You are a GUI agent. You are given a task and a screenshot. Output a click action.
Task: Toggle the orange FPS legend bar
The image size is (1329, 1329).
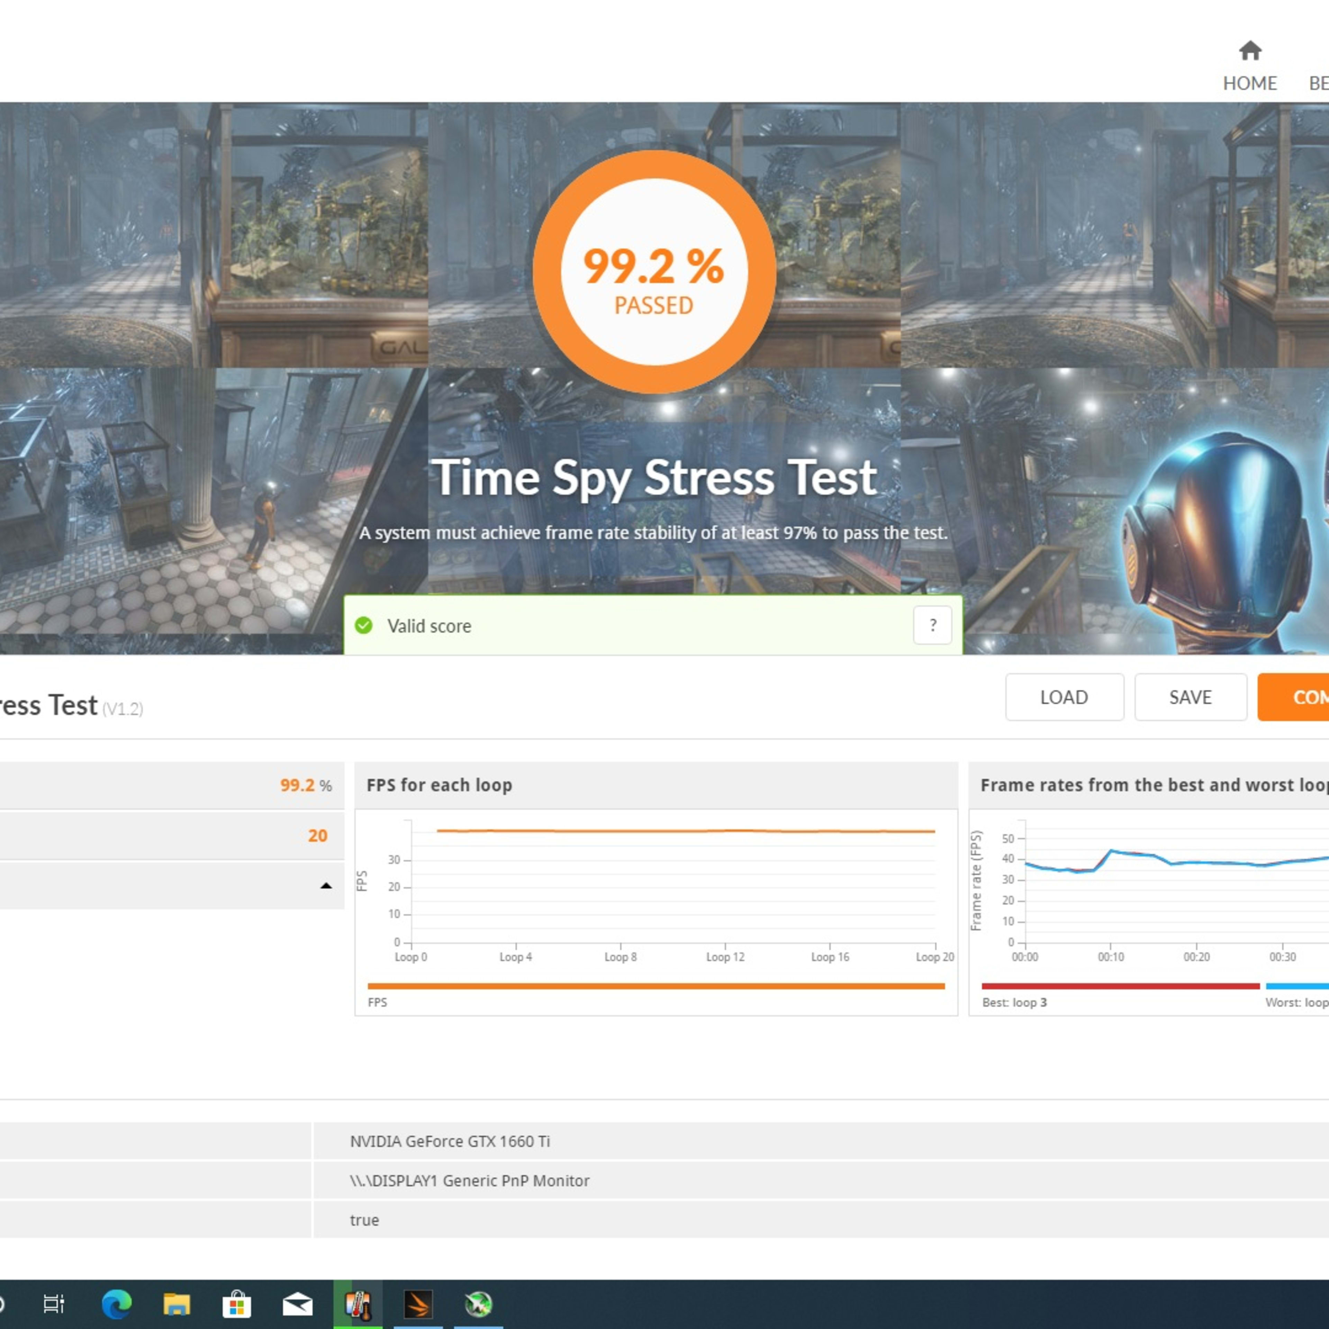point(656,986)
